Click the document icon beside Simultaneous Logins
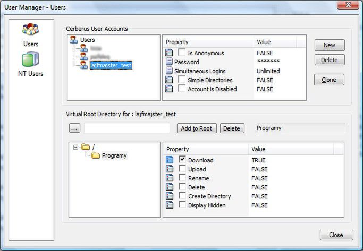This screenshot has height=251, width=363. tap(169, 71)
